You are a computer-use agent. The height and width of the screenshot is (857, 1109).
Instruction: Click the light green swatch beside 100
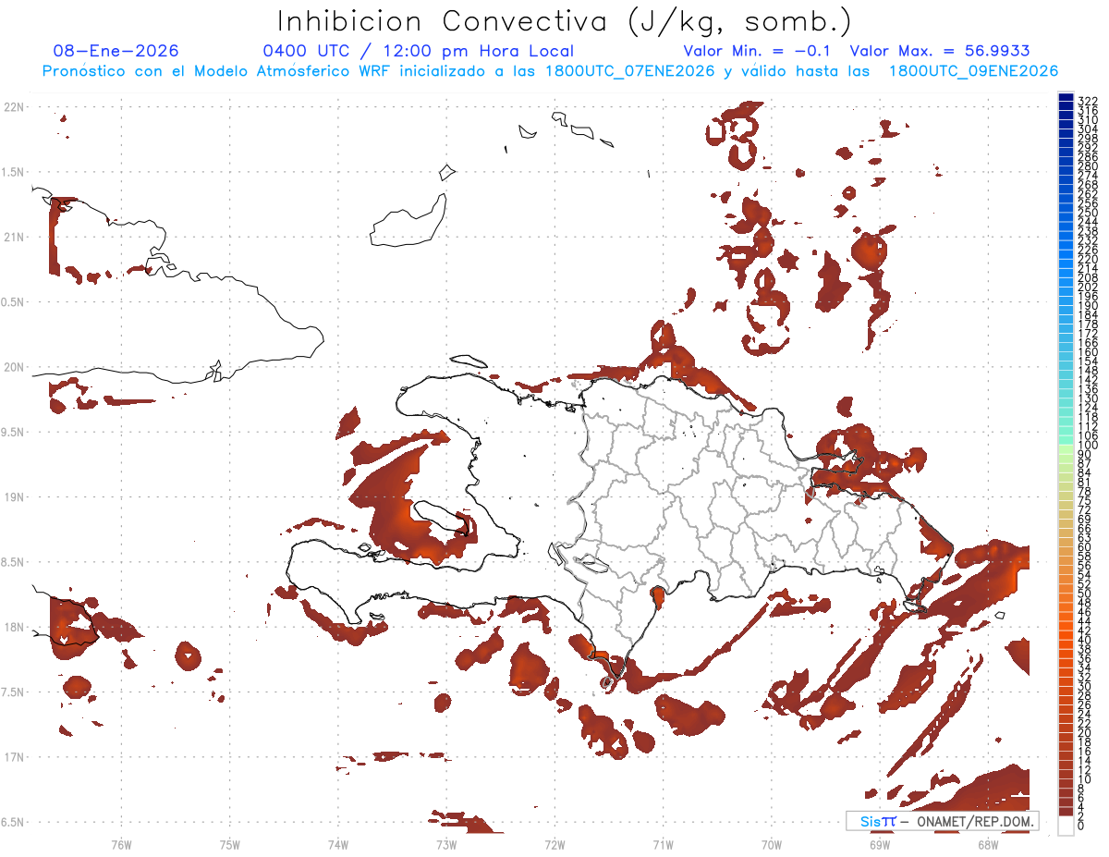pos(1066,447)
